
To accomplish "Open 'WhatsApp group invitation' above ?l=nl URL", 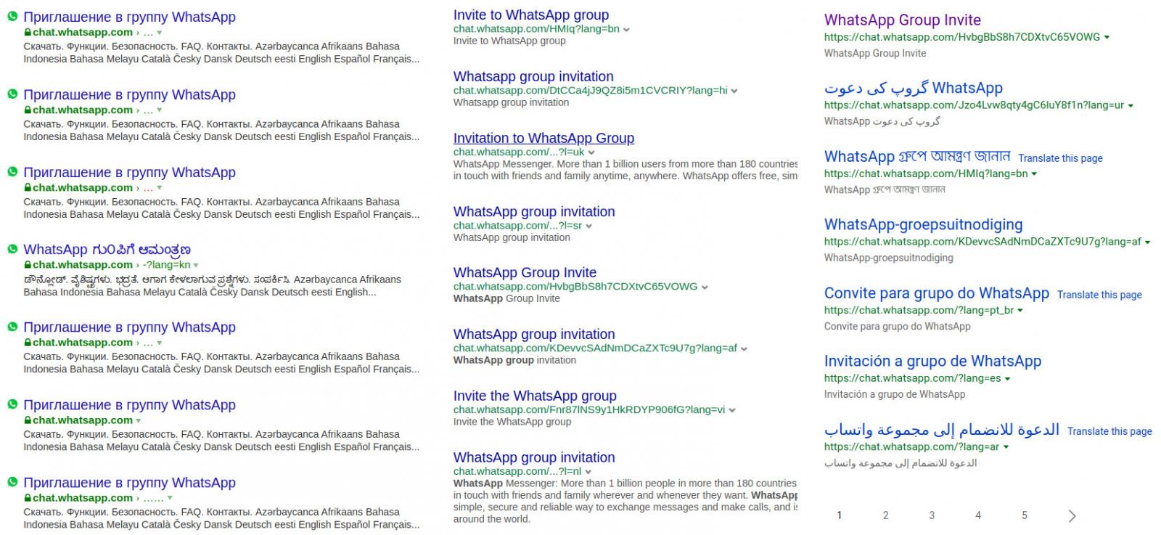I will (x=534, y=457).
